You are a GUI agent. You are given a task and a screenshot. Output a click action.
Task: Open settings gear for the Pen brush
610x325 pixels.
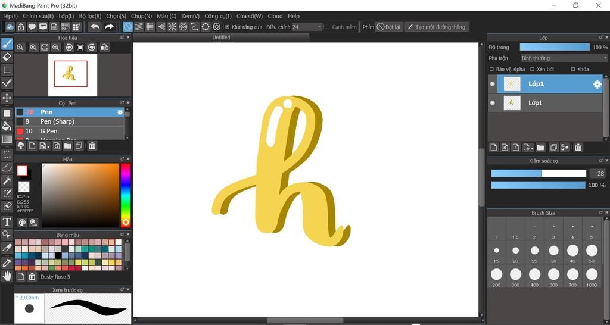point(120,112)
